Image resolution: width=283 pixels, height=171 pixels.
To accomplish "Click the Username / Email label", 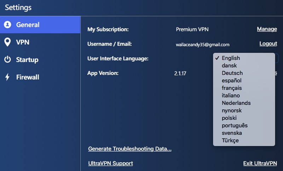I will pos(110,44).
